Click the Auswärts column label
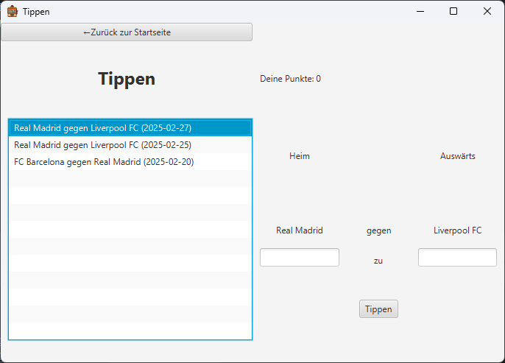505x363 pixels. click(x=458, y=156)
